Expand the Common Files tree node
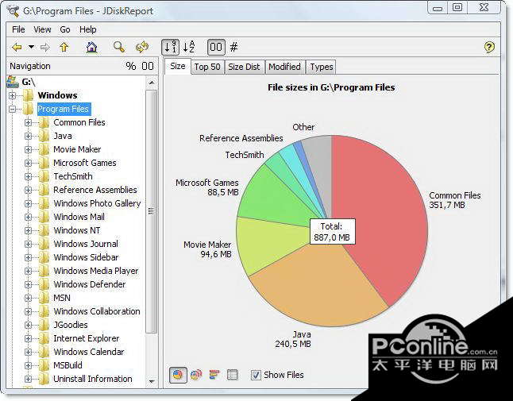Viewport: 513px width, 401px height. (x=28, y=122)
